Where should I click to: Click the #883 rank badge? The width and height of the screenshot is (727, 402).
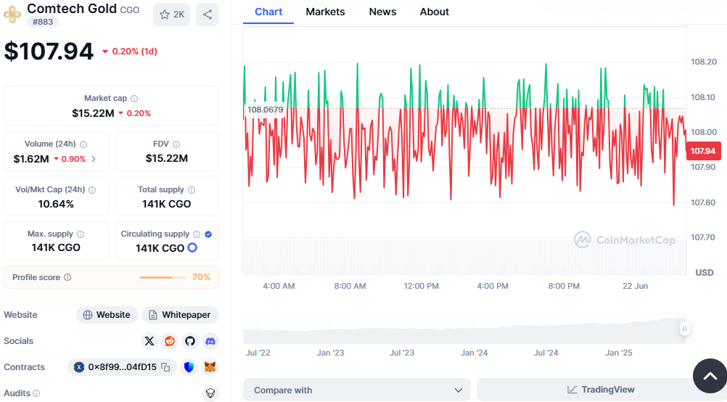click(x=43, y=22)
